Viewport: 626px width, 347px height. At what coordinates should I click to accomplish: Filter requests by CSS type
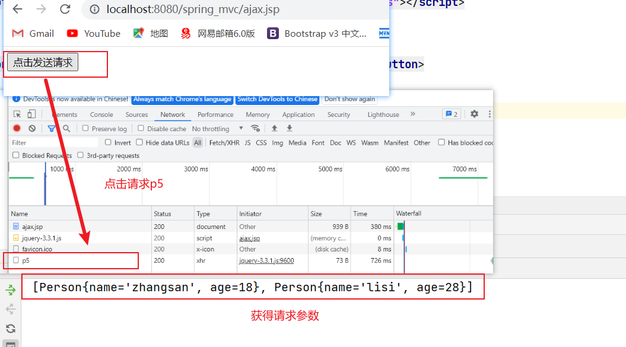click(261, 142)
